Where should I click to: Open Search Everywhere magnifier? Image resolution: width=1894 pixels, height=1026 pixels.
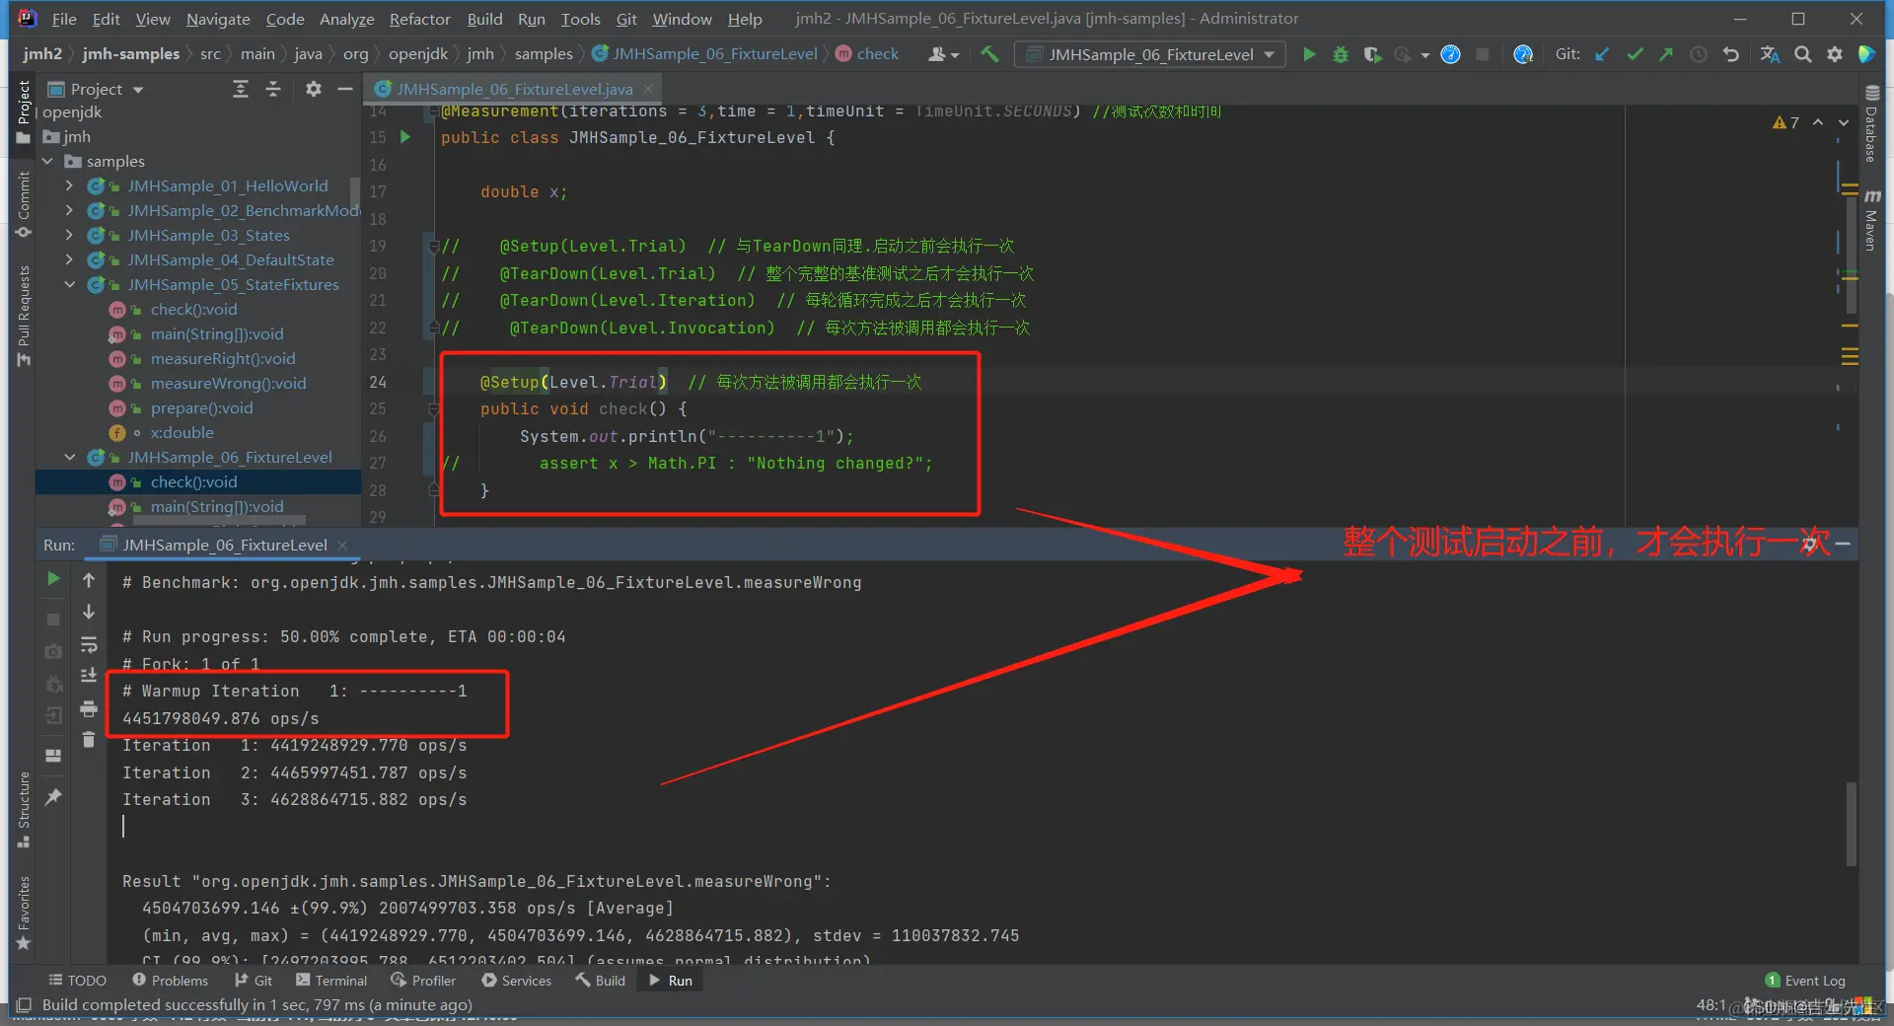[1803, 54]
